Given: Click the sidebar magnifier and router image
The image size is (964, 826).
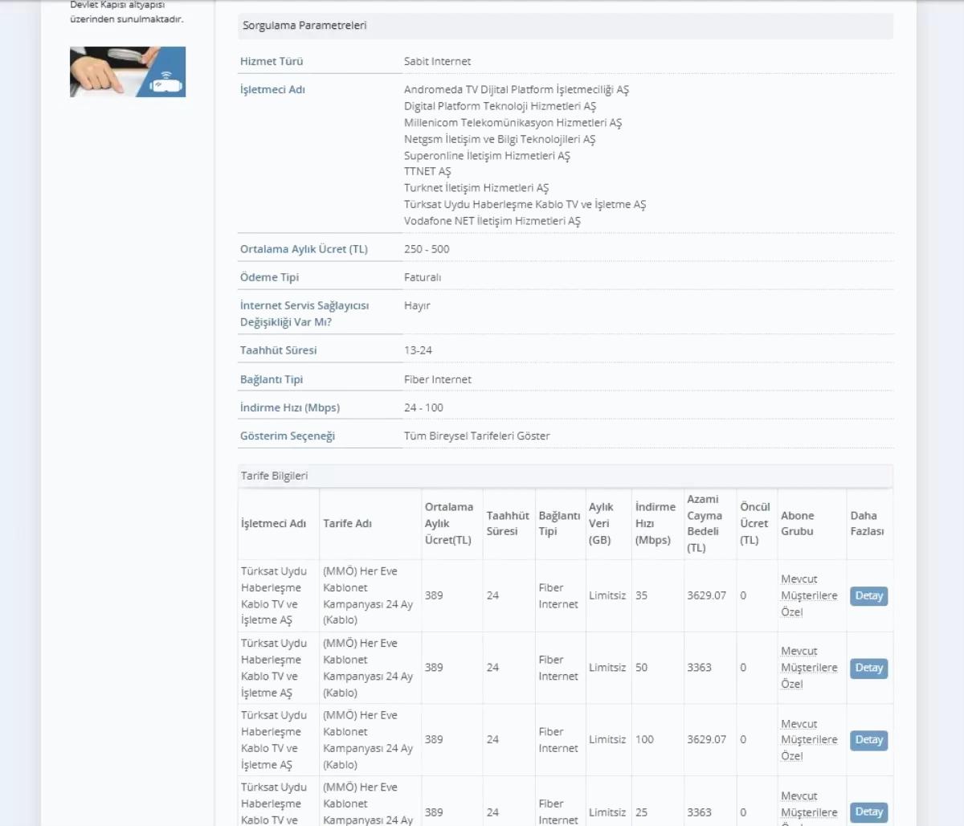Looking at the screenshot, I should tap(128, 72).
